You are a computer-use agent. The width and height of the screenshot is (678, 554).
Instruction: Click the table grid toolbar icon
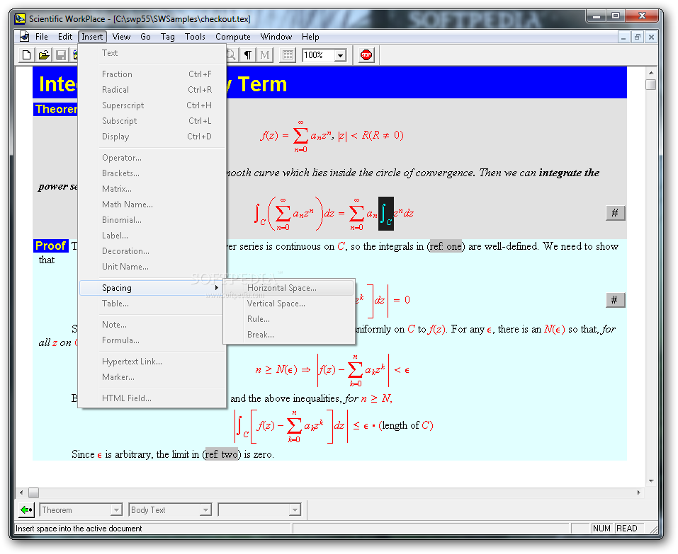pos(288,55)
